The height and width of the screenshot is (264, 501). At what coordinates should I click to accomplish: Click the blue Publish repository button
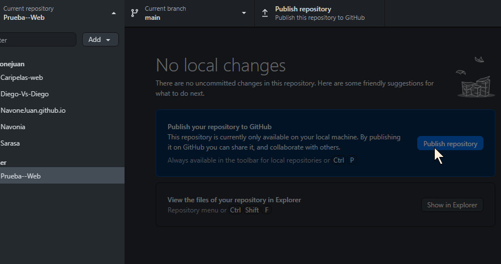tap(450, 143)
